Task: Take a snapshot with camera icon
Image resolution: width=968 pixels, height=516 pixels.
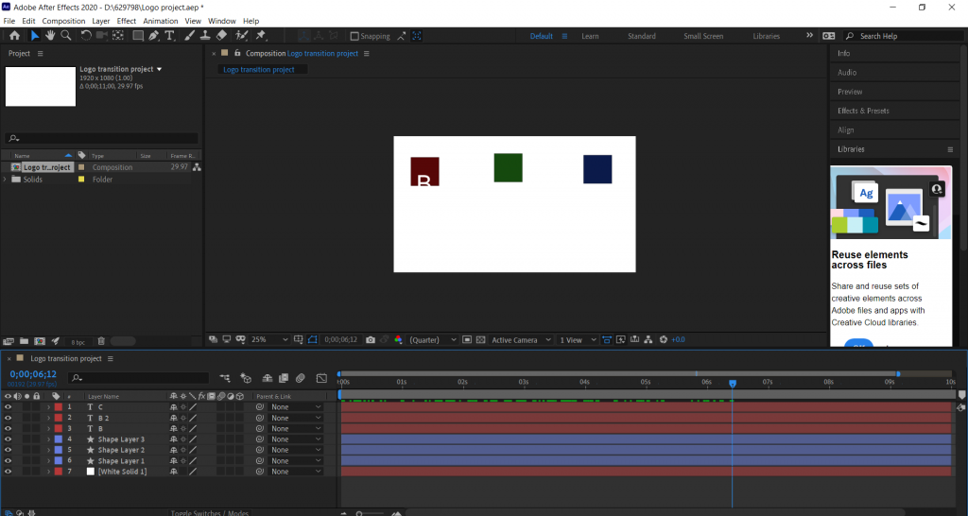Action: click(x=371, y=339)
